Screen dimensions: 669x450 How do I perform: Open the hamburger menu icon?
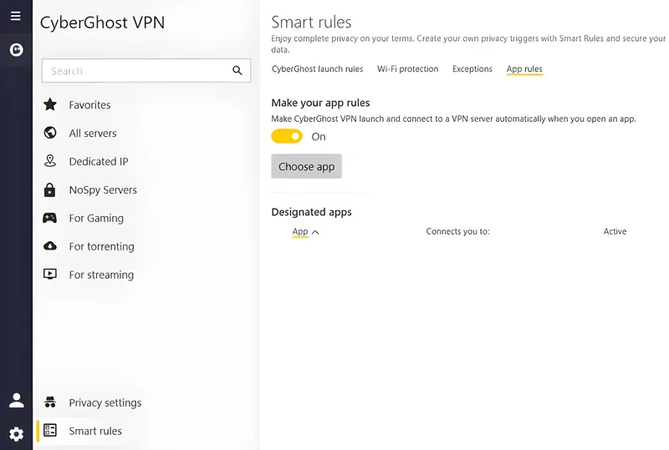point(16,16)
